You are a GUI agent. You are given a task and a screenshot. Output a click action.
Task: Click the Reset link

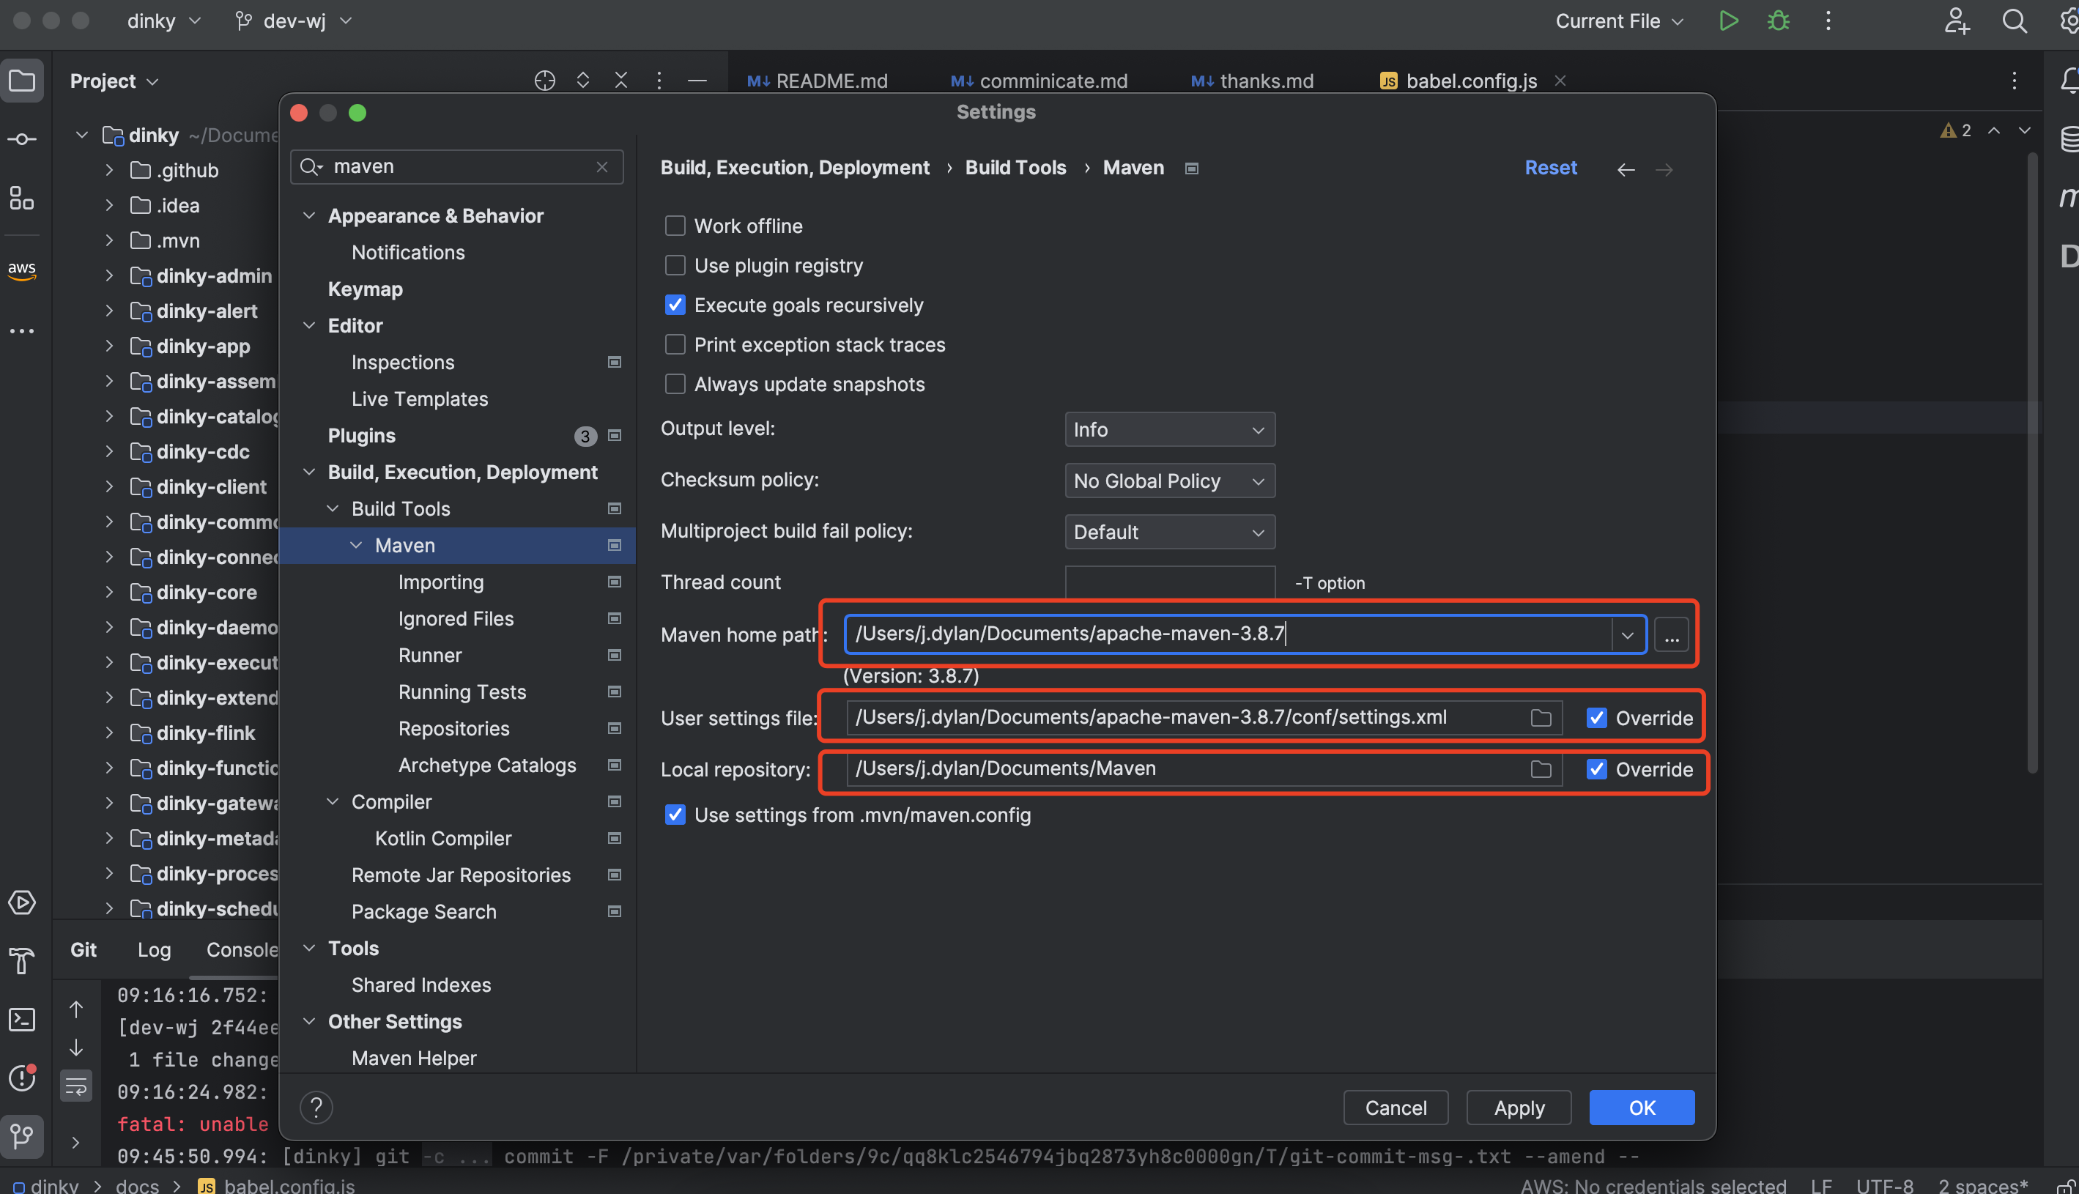(1550, 167)
